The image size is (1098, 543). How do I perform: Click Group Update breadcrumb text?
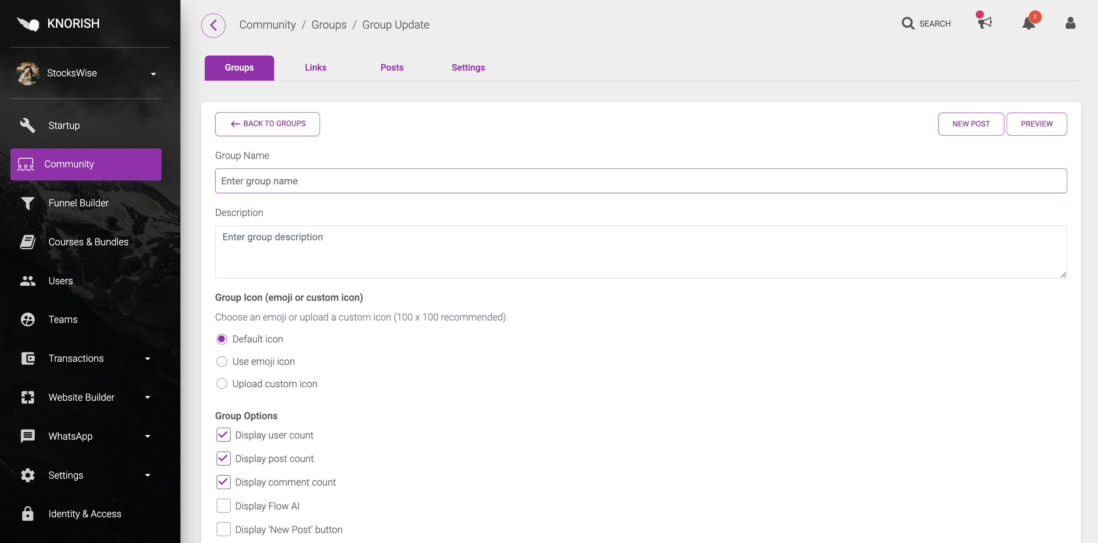tap(396, 25)
